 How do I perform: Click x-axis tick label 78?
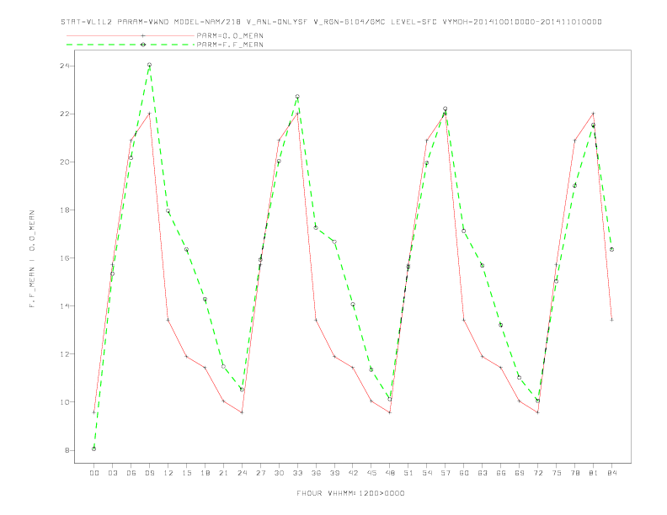pos(574,473)
